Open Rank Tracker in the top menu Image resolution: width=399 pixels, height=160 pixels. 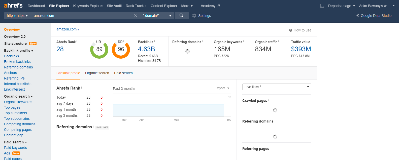click(x=136, y=6)
